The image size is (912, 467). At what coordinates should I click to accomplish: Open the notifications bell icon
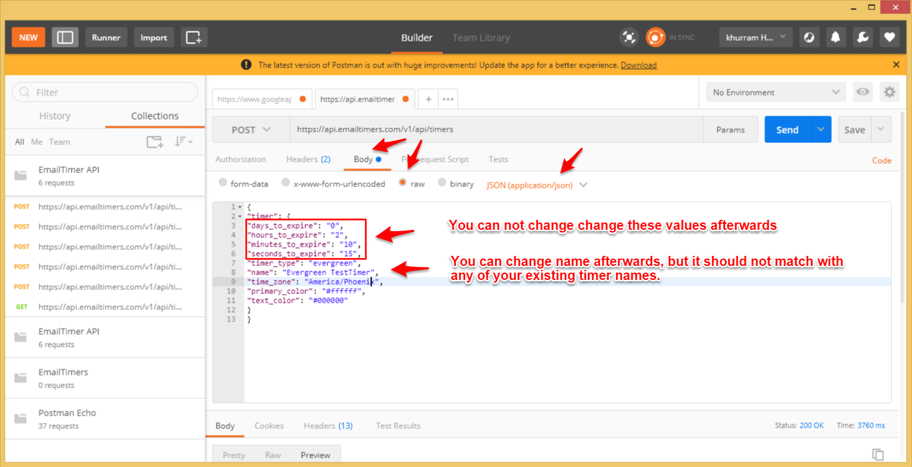coord(835,37)
